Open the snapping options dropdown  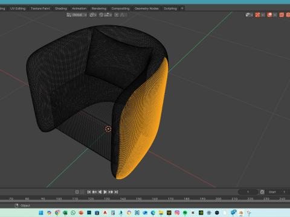click(108, 15)
